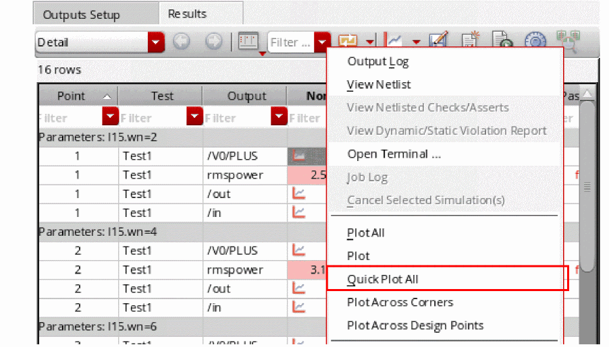Select the Results tab
609x347 pixels.
(201, 13)
